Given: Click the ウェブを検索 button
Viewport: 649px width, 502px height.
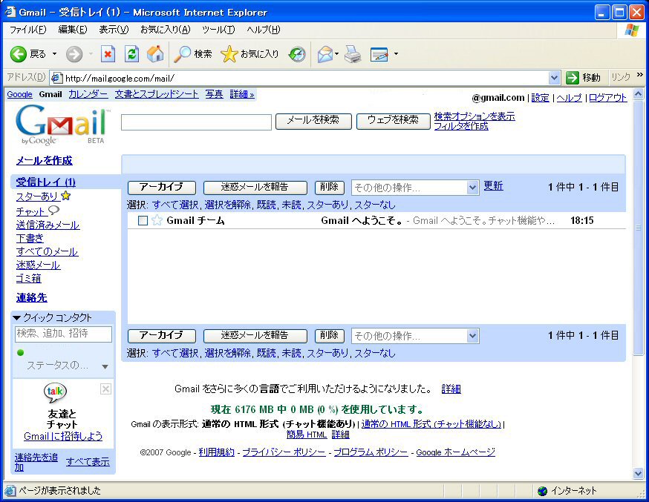Looking at the screenshot, I should click(x=394, y=121).
